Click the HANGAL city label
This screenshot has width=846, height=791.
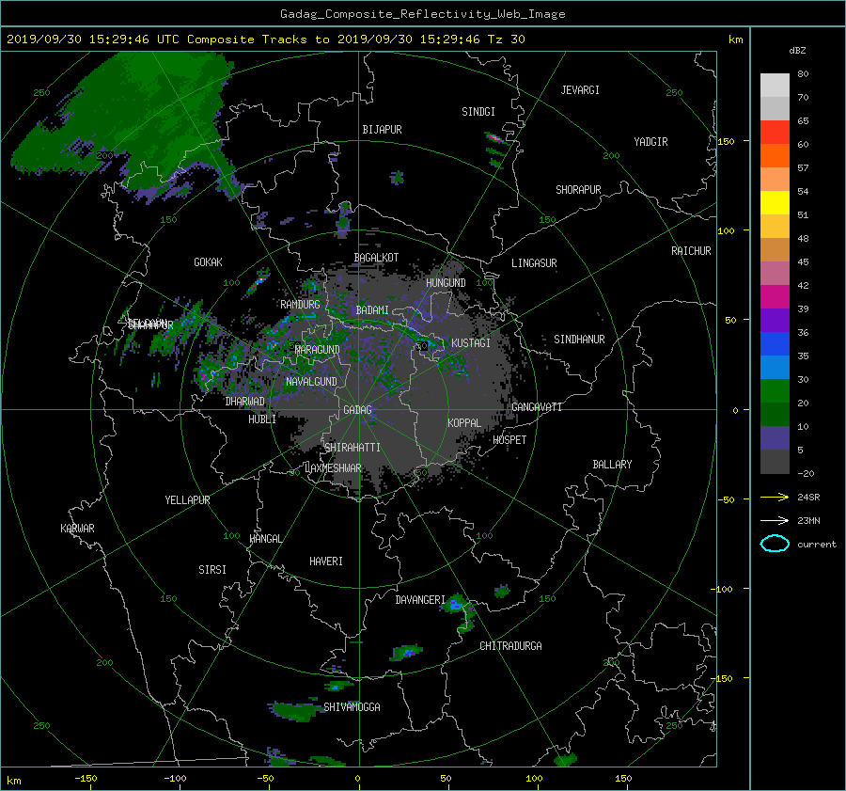pos(265,539)
